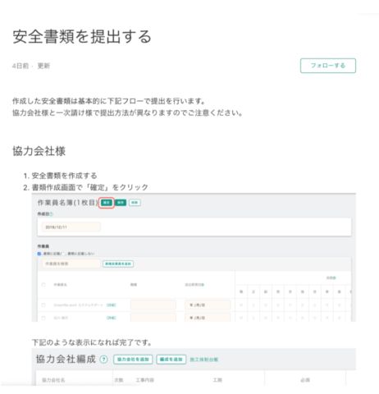Open 詳細 link for Greenfile.work カスタムサポート
The width and height of the screenshot is (379, 394).
[112, 305]
